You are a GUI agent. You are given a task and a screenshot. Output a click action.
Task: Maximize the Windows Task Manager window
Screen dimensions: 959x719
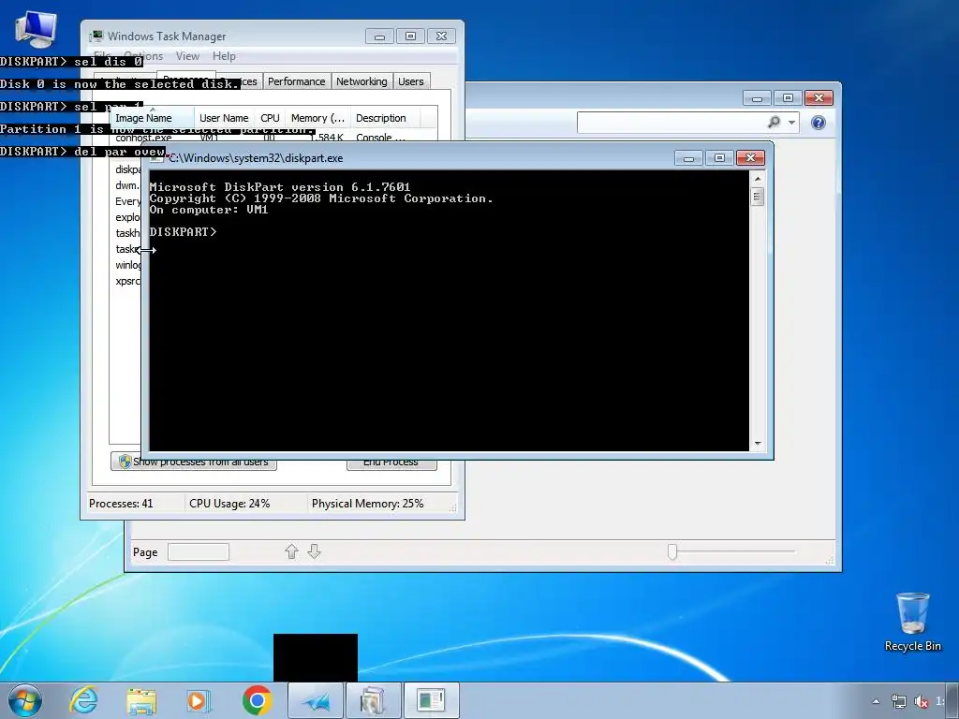(x=410, y=37)
